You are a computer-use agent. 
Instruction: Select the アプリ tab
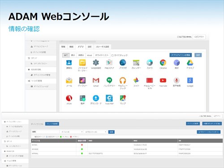(x=81, y=47)
